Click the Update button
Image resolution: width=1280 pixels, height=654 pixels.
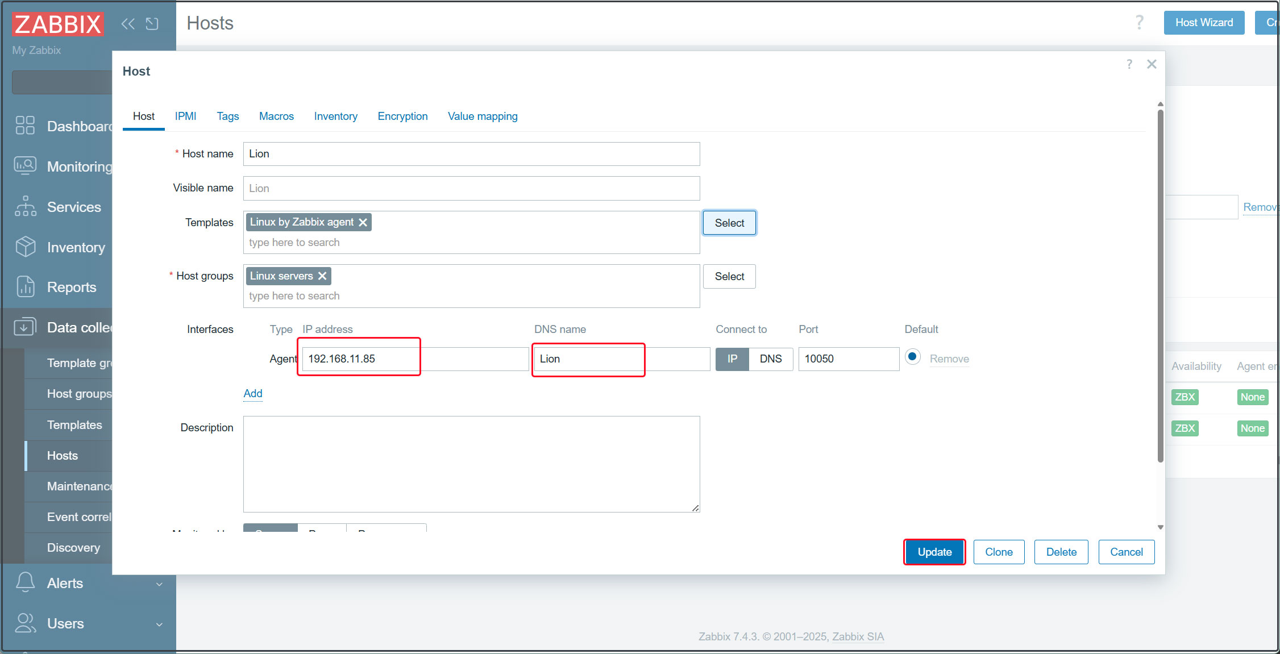point(934,552)
